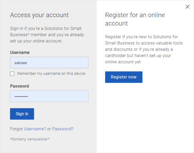Focus the Password input field
Image resolution: width=194 pixels, height=153 pixels.
(49, 96)
